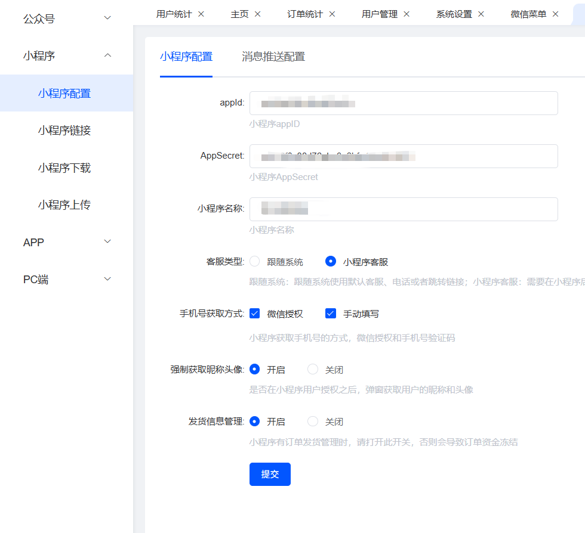Select 跟随系统 customer service type
Screen dimensions: 585x533
(255, 262)
